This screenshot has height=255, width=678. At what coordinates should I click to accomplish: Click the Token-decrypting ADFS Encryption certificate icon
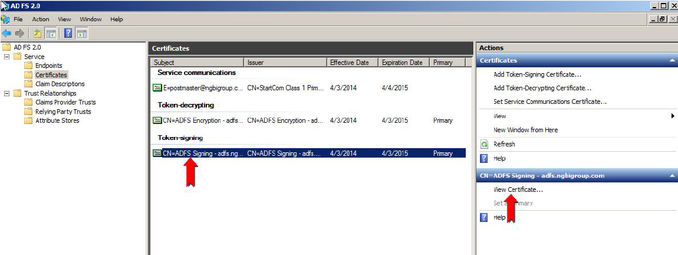tap(157, 120)
